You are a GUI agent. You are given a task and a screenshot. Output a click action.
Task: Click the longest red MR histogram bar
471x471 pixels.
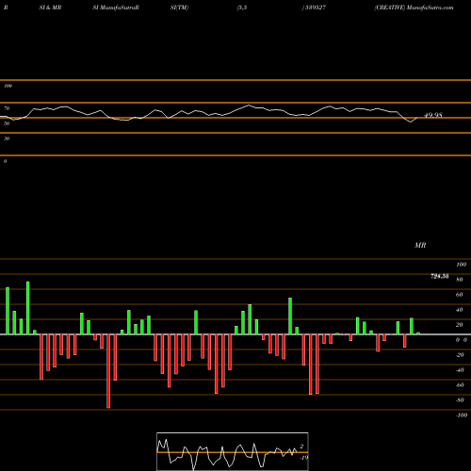tap(108, 371)
